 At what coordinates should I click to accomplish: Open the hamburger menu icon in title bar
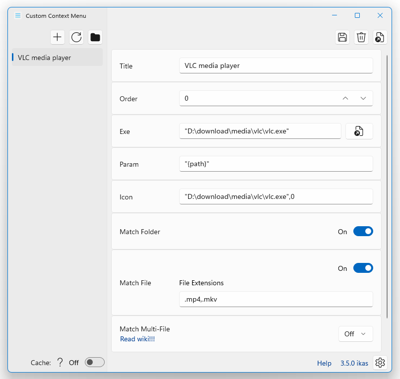coord(18,15)
